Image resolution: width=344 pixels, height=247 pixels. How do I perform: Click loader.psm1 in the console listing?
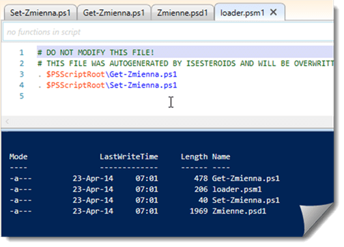[x=237, y=189]
